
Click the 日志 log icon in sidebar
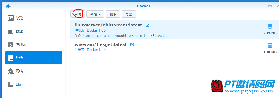(11, 84)
